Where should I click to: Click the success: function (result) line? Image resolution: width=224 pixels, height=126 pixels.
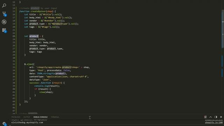[x=47, y=83]
